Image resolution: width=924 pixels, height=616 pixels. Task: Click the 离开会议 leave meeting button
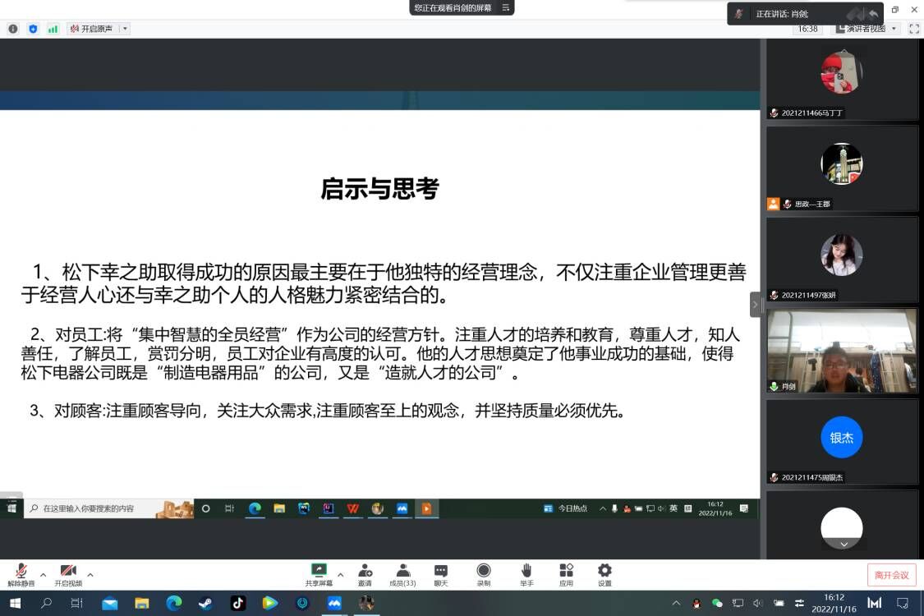click(x=891, y=575)
